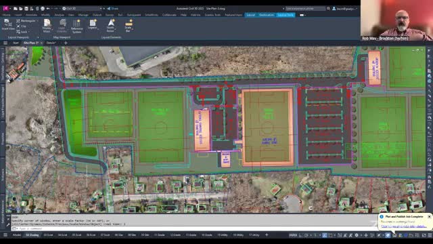Open the Annotate ribbon tab

pos(31,15)
